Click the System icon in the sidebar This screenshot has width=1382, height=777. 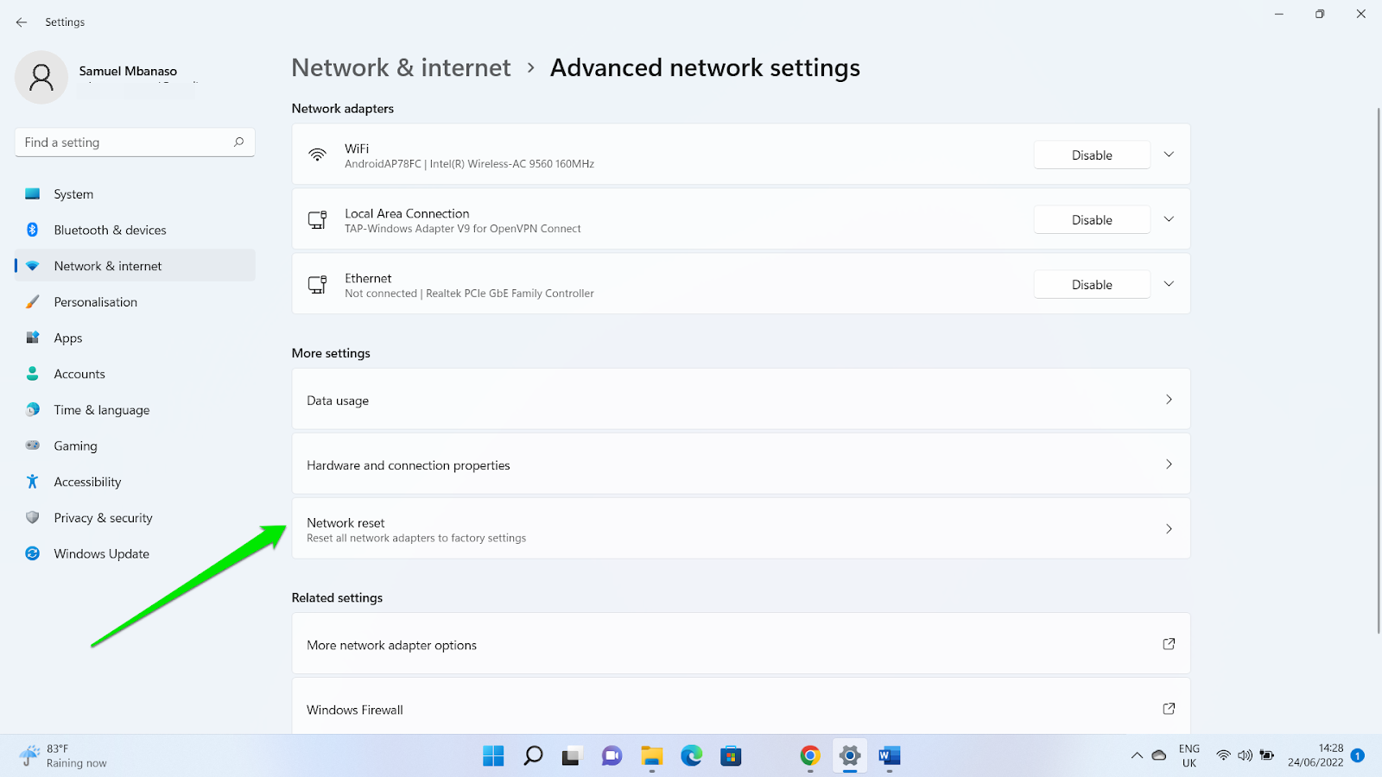(32, 193)
